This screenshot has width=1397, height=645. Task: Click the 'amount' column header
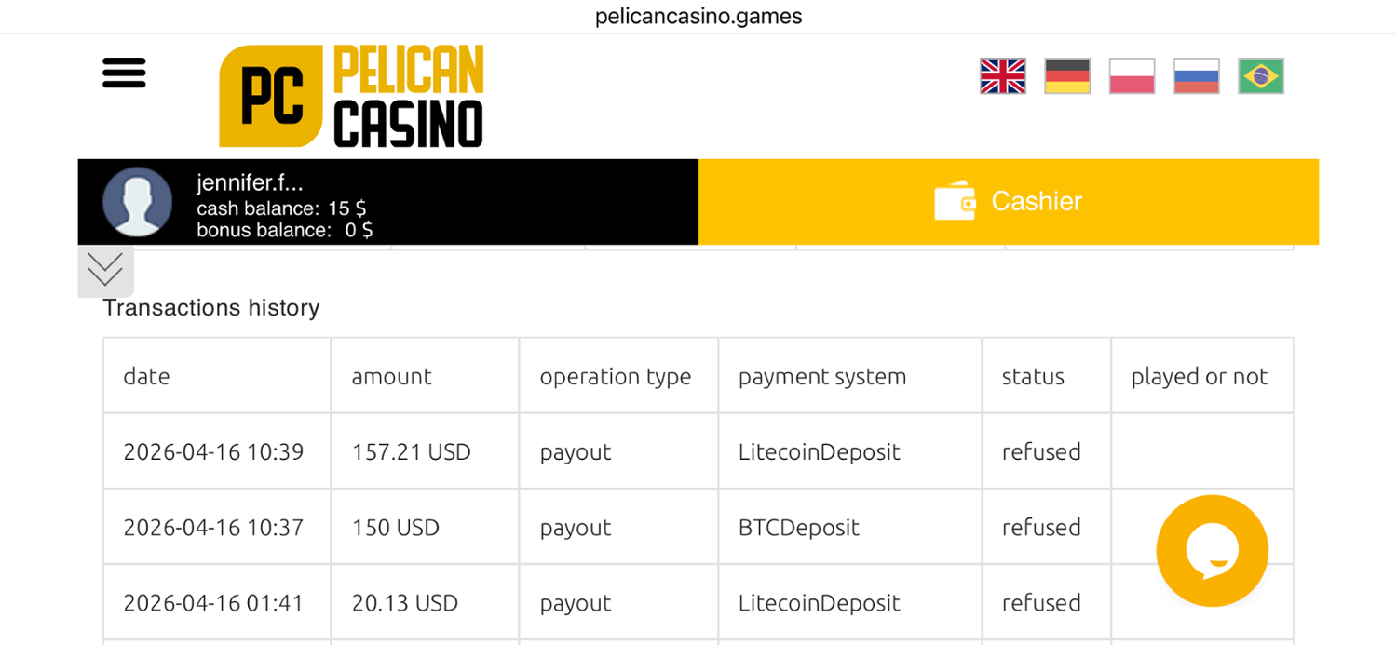pyautogui.click(x=391, y=376)
